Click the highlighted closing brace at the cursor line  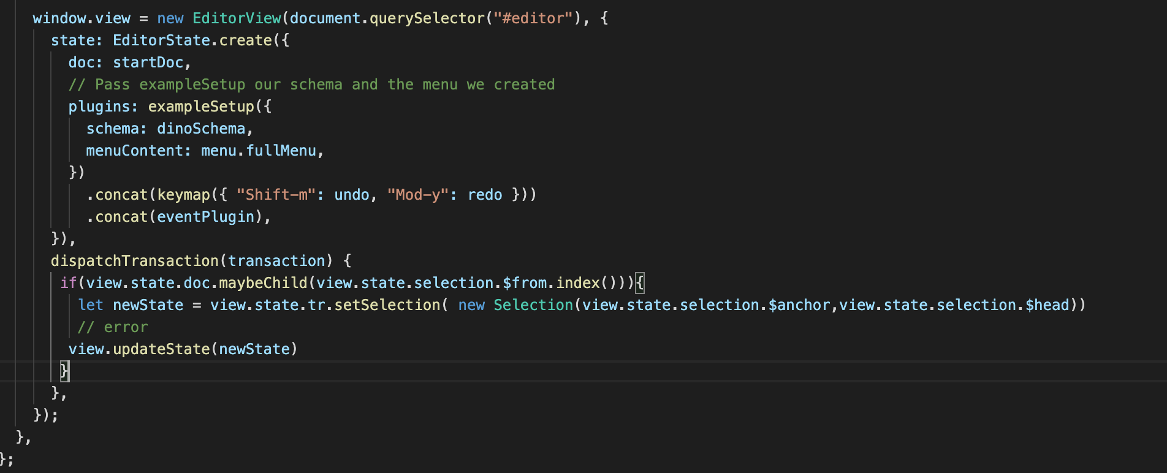(x=64, y=371)
